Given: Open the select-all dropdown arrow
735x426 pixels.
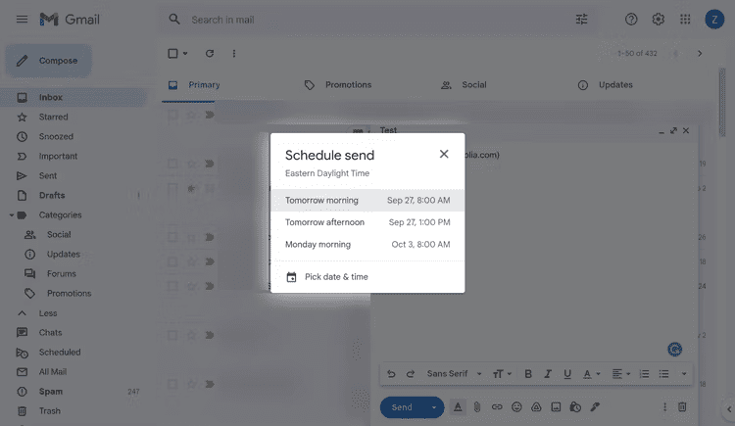Looking at the screenshot, I should point(185,54).
